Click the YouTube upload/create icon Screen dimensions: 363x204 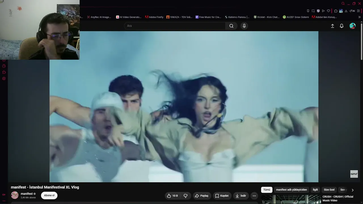point(333,26)
